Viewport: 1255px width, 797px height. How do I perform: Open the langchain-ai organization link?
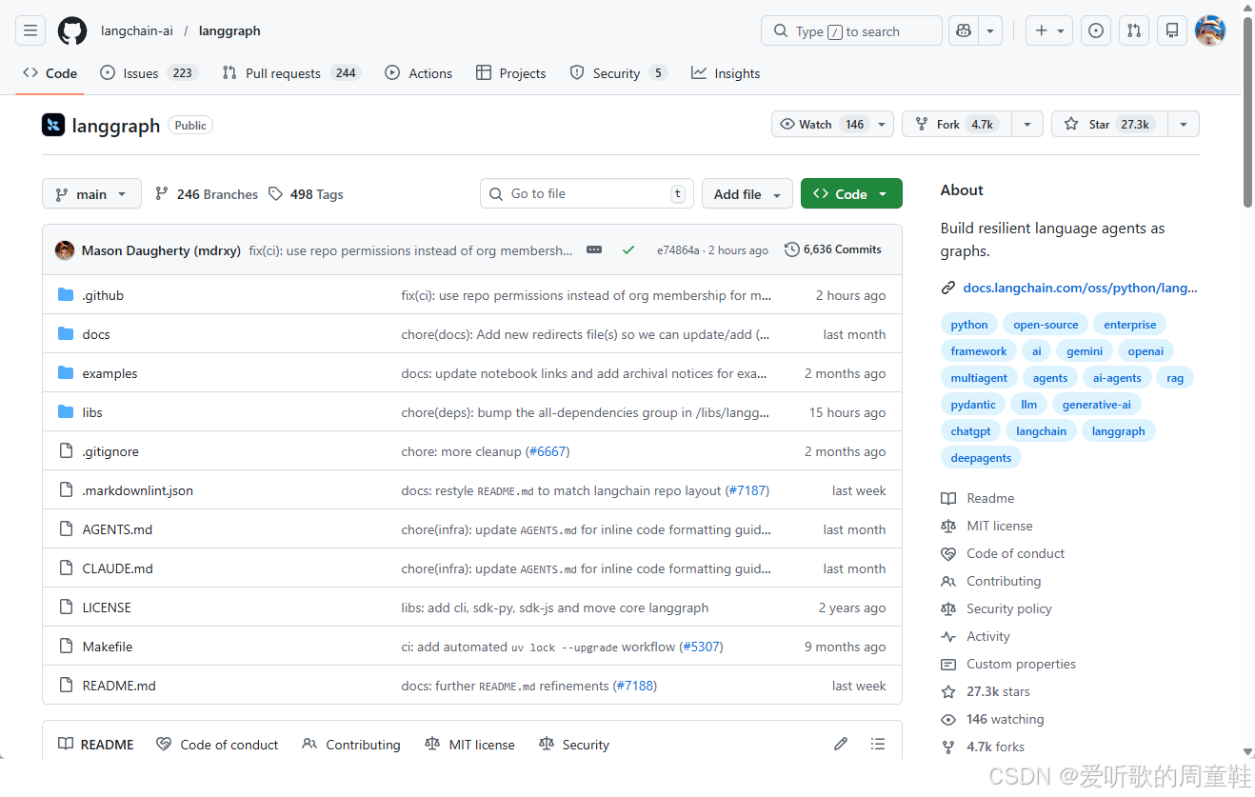(137, 30)
